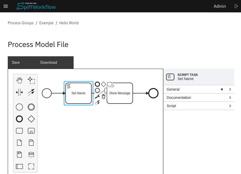Viewport: 241px width, 174px height.
Task: Navigate to Process Groups via the breadcrumb
Action: [x=21, y=23]
